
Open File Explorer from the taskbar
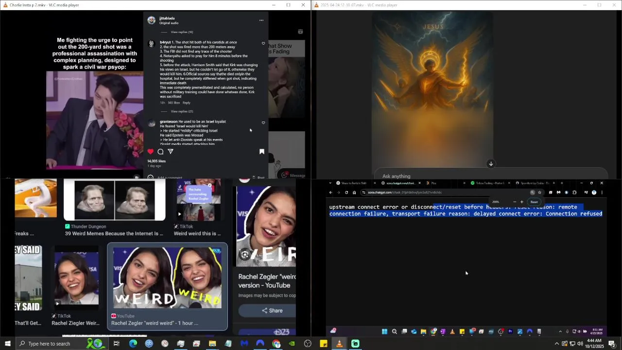pos(212,344)
